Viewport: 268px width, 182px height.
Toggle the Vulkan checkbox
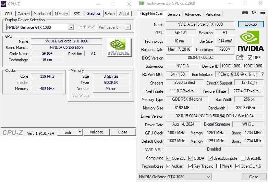point(169,166)
